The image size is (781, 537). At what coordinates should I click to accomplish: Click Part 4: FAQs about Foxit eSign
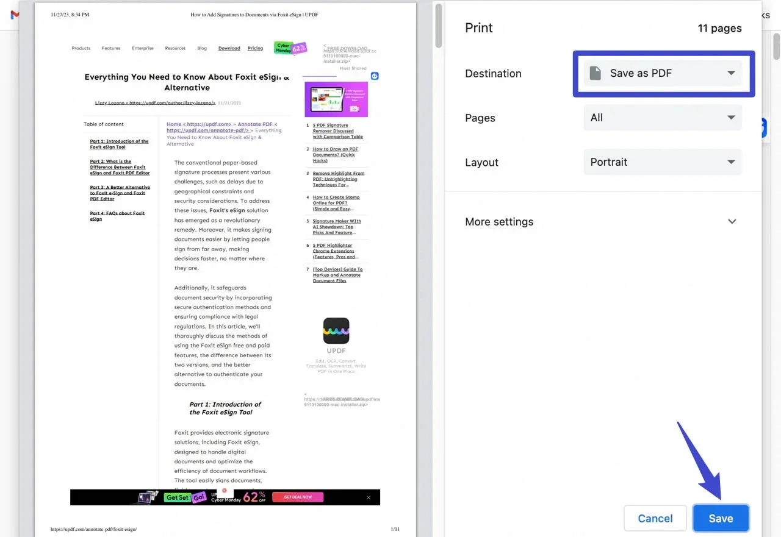click(118, 216)
